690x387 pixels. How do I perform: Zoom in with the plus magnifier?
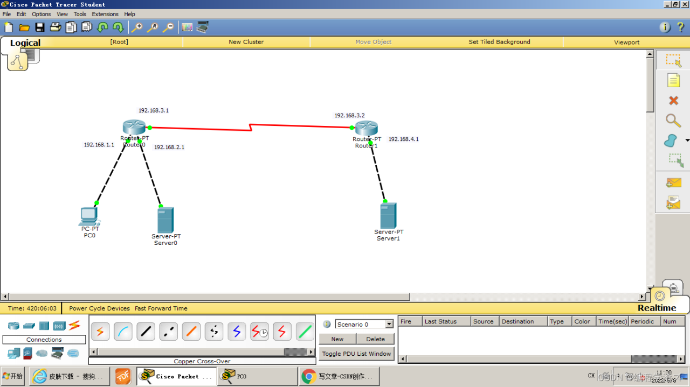point(137,27)
